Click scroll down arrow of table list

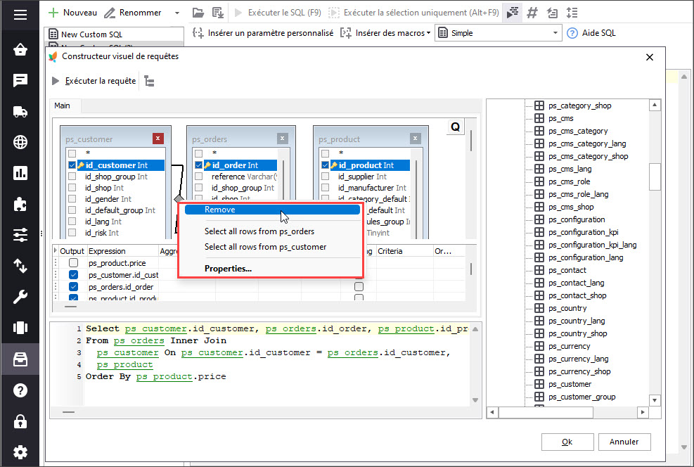click(655, 400)
